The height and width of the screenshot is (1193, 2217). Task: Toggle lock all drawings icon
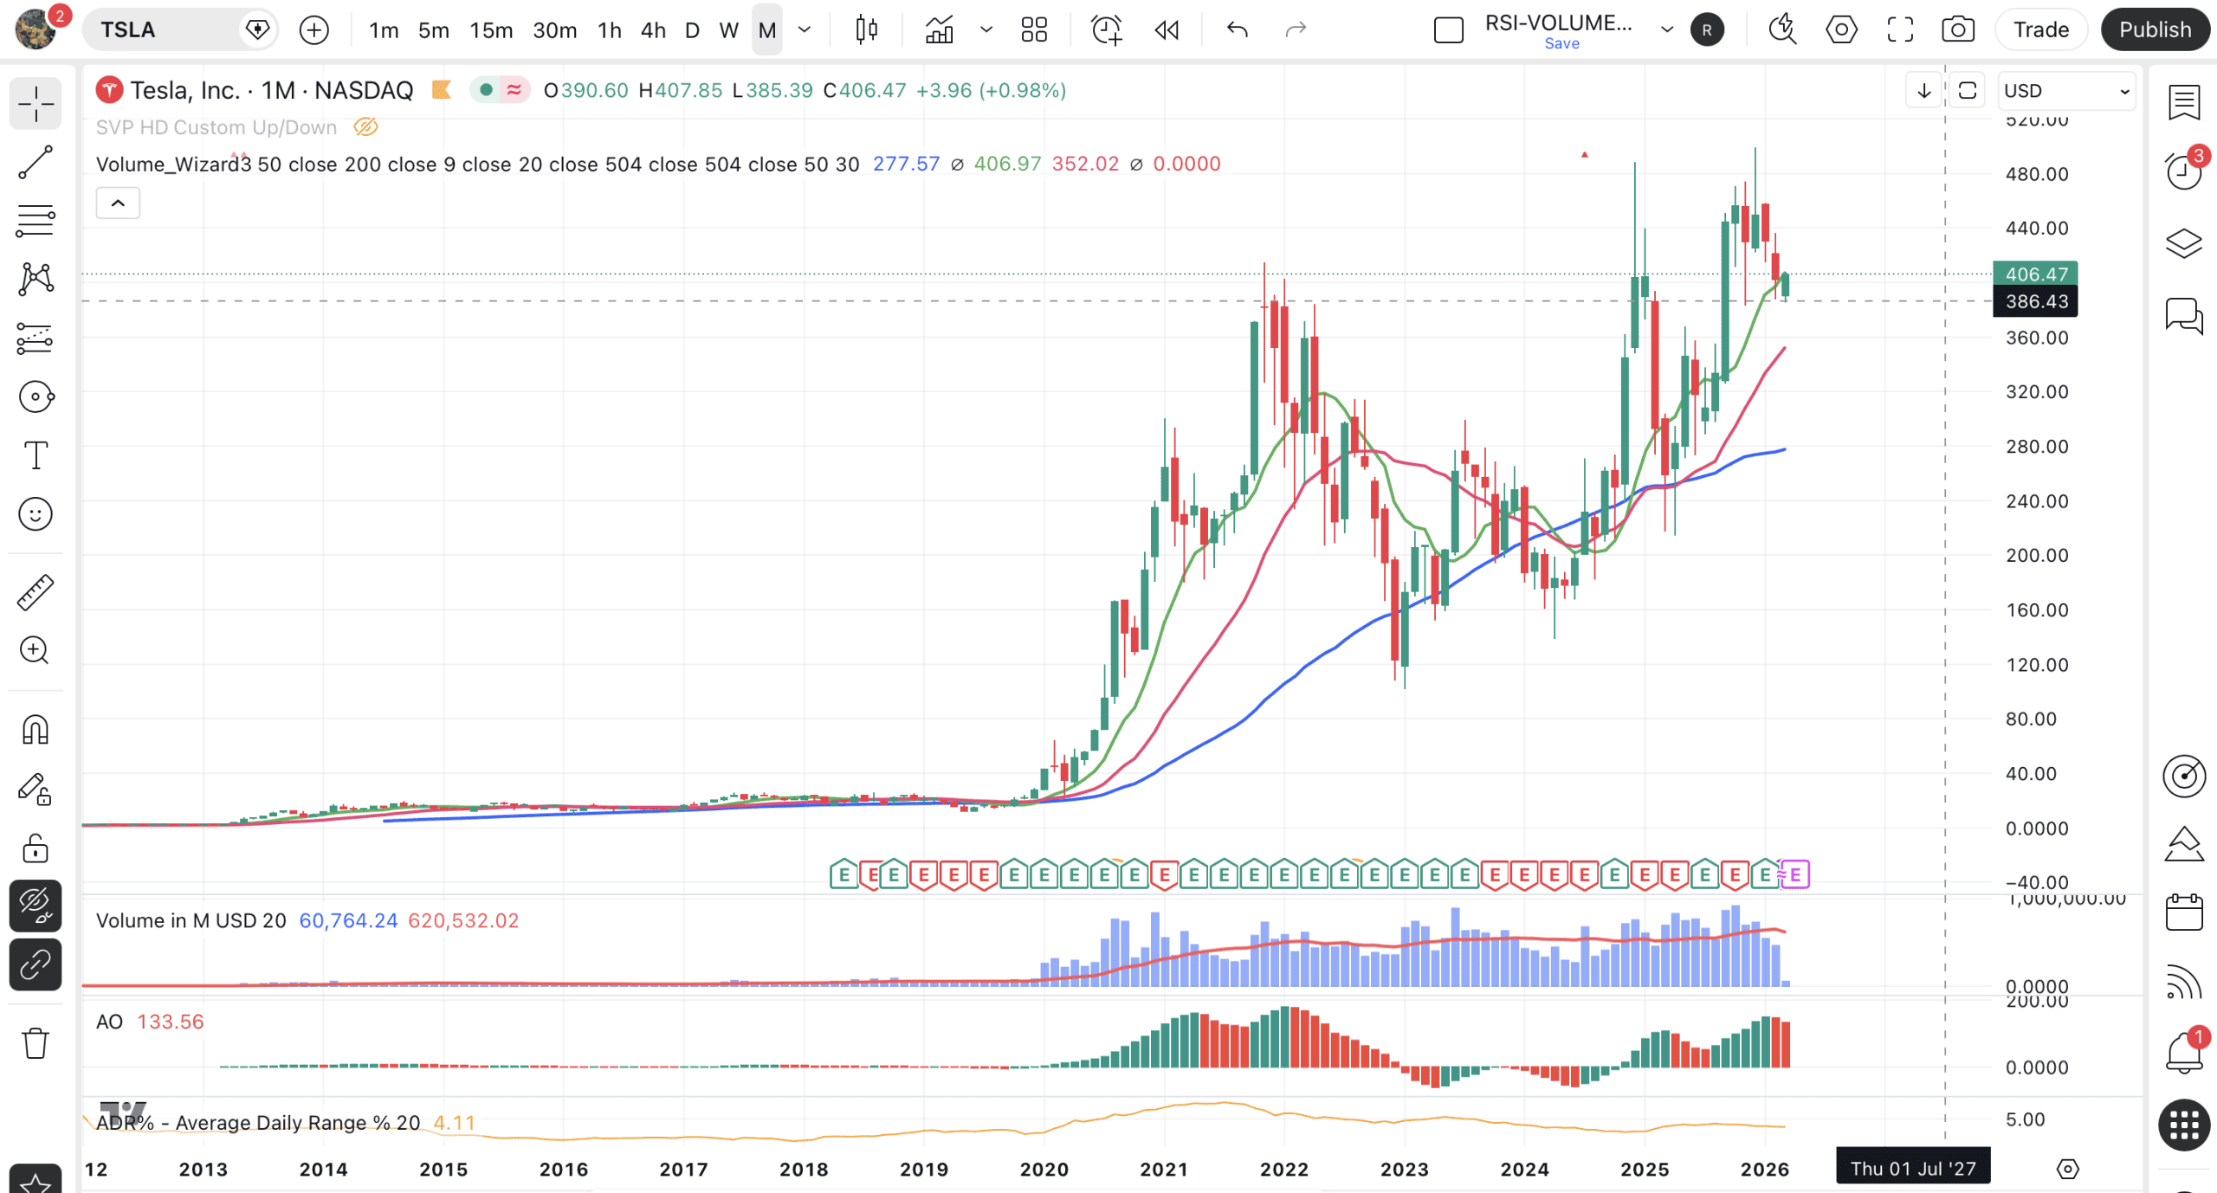(x=36, y=848)
